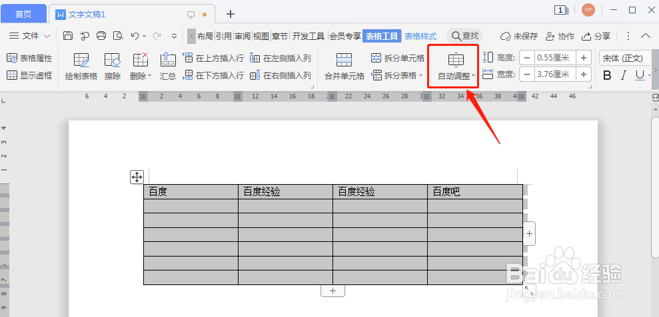Open the Delete (删除) dropdown

(141, 66)
